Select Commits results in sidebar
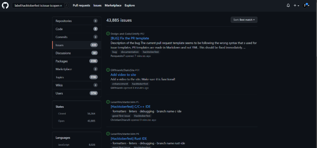The image size is (317, 148). click(x=77, y=37)
